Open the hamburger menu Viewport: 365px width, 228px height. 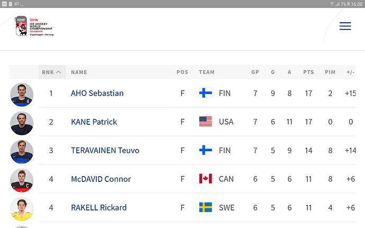coord(345,26)
